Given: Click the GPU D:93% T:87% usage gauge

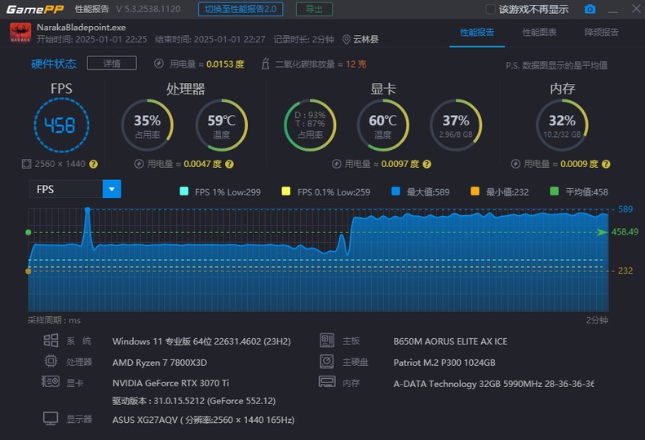Looking at the screenshot, I should click(310, 125).
